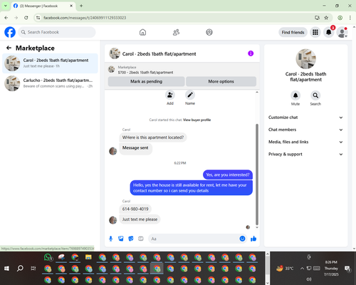356x285 pixels.
Task: Open File Explorer from the taskbar
Action: click(88, 257)
